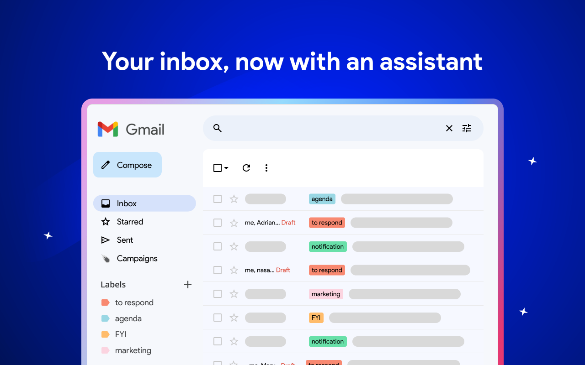Viewport: 585px width, 365px height.
Task: Click the Sent paper plane icon
Action: coord(106,240)
